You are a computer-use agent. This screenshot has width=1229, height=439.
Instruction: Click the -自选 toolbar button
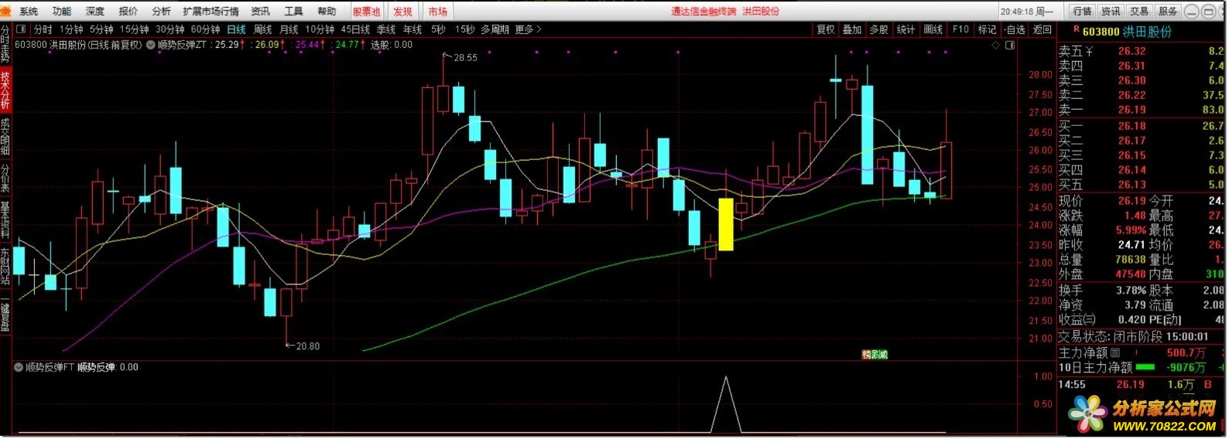click(1015, 29)
